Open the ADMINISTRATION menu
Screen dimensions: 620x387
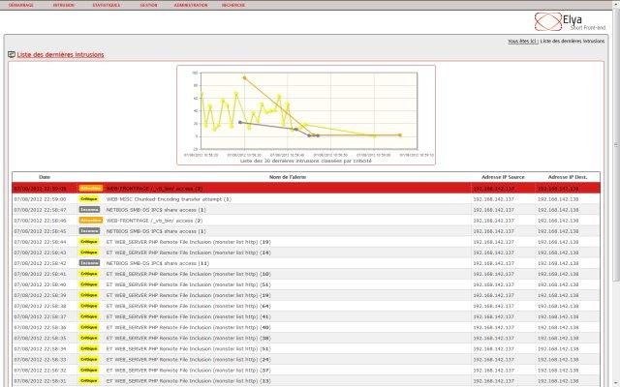pyautogui.click(x=191, y=5)
